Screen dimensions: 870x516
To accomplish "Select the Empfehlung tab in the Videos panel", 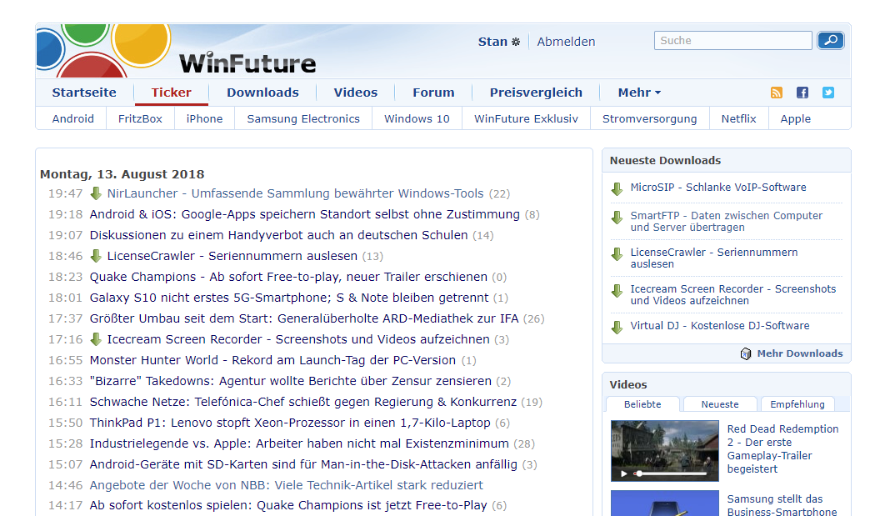I will tap(797, 403).
